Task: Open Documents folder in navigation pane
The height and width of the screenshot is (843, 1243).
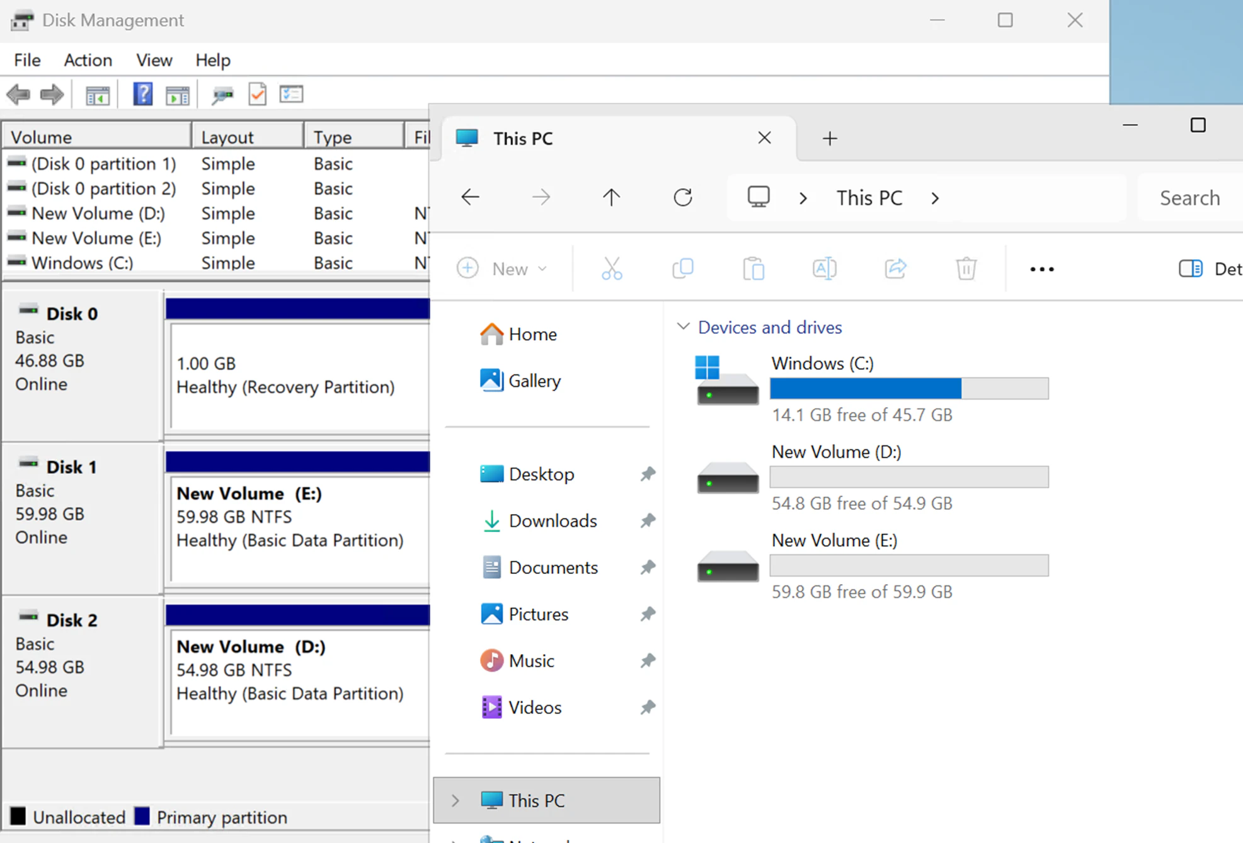Action: click(539, 567)
